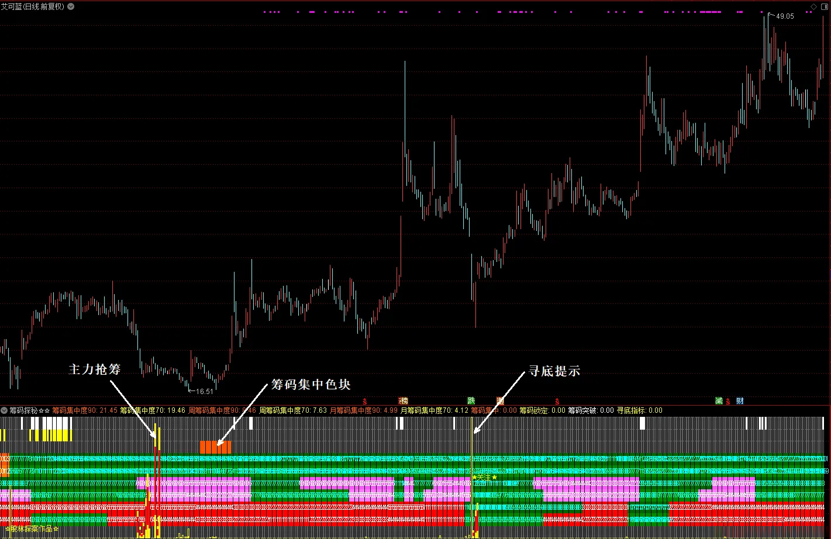Viewport: 831px width, 539px height.
Task: Click the 月筹码集中度70: 4.12 readout
Action: coord(435,410)
